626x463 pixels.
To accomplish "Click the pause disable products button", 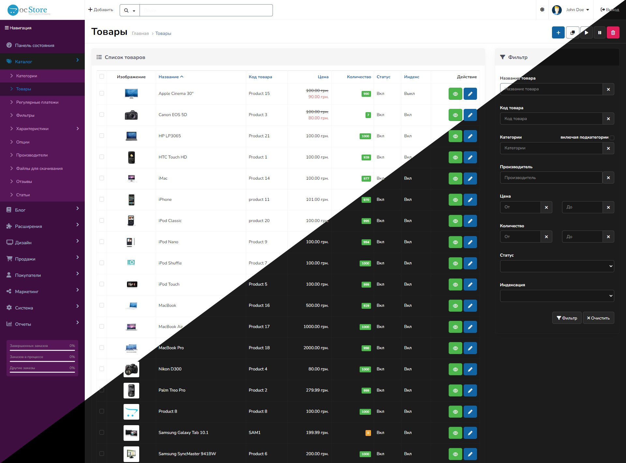I will tap(600, 33).
